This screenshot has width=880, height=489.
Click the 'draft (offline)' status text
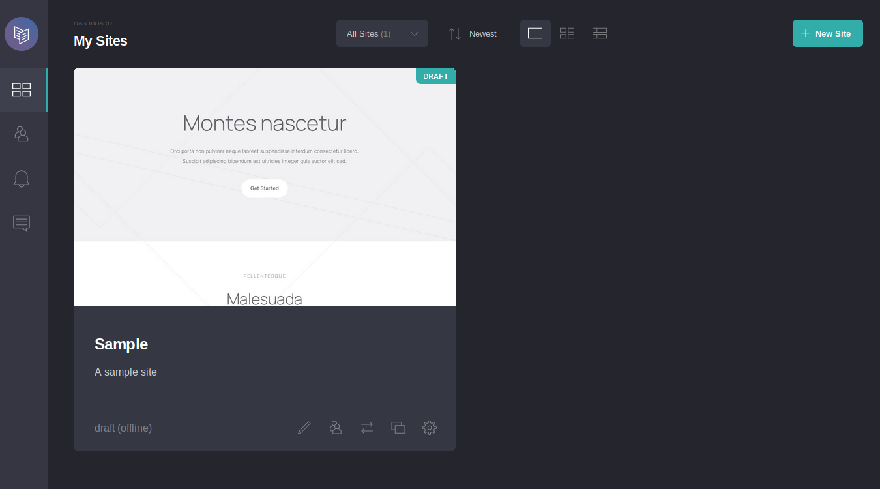(x=123, y=428)
